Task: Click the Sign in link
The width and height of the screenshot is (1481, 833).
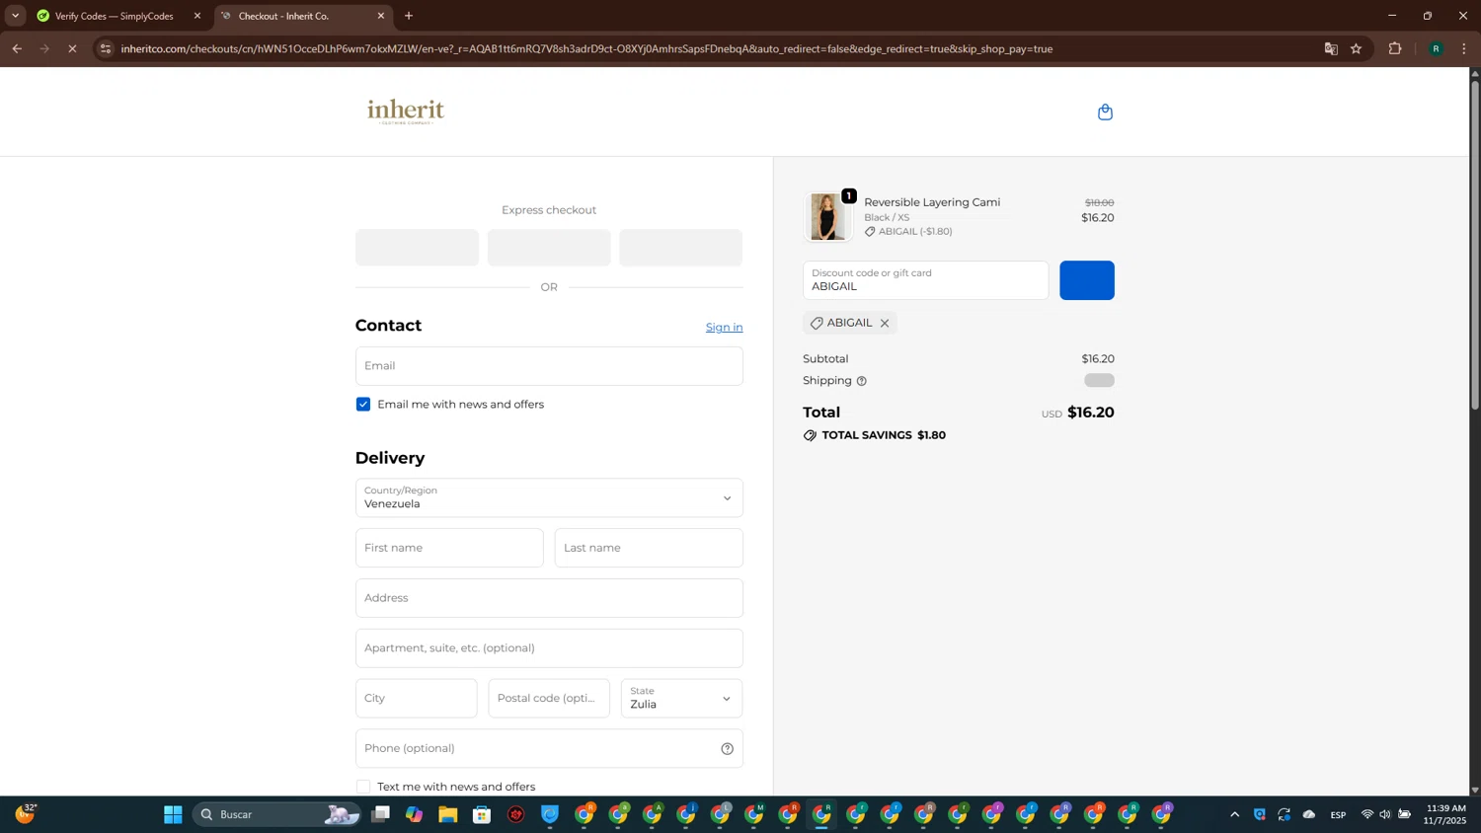Action: 724,328
